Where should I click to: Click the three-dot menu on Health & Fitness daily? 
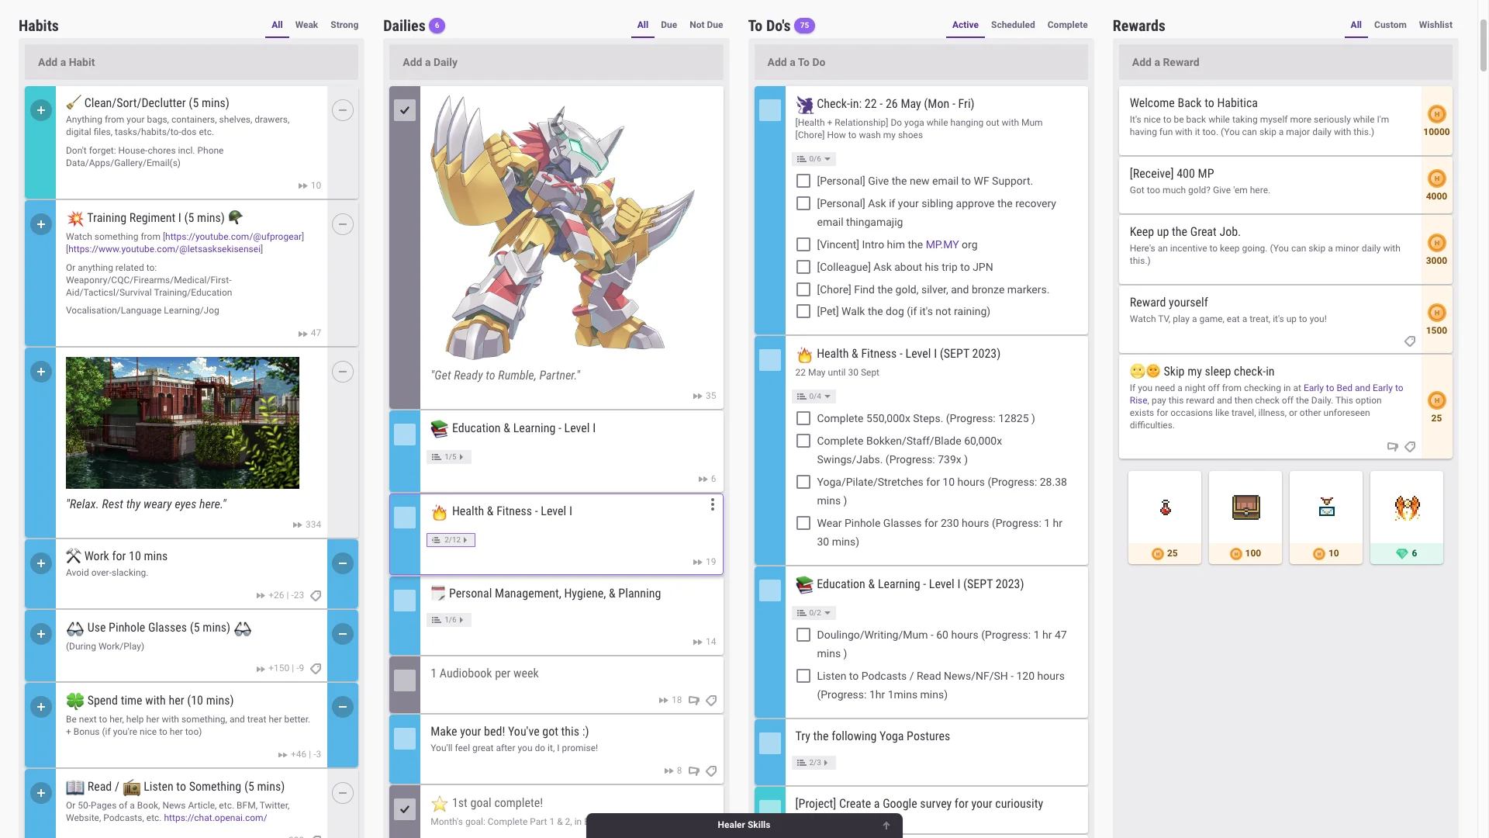coord(713,504)
